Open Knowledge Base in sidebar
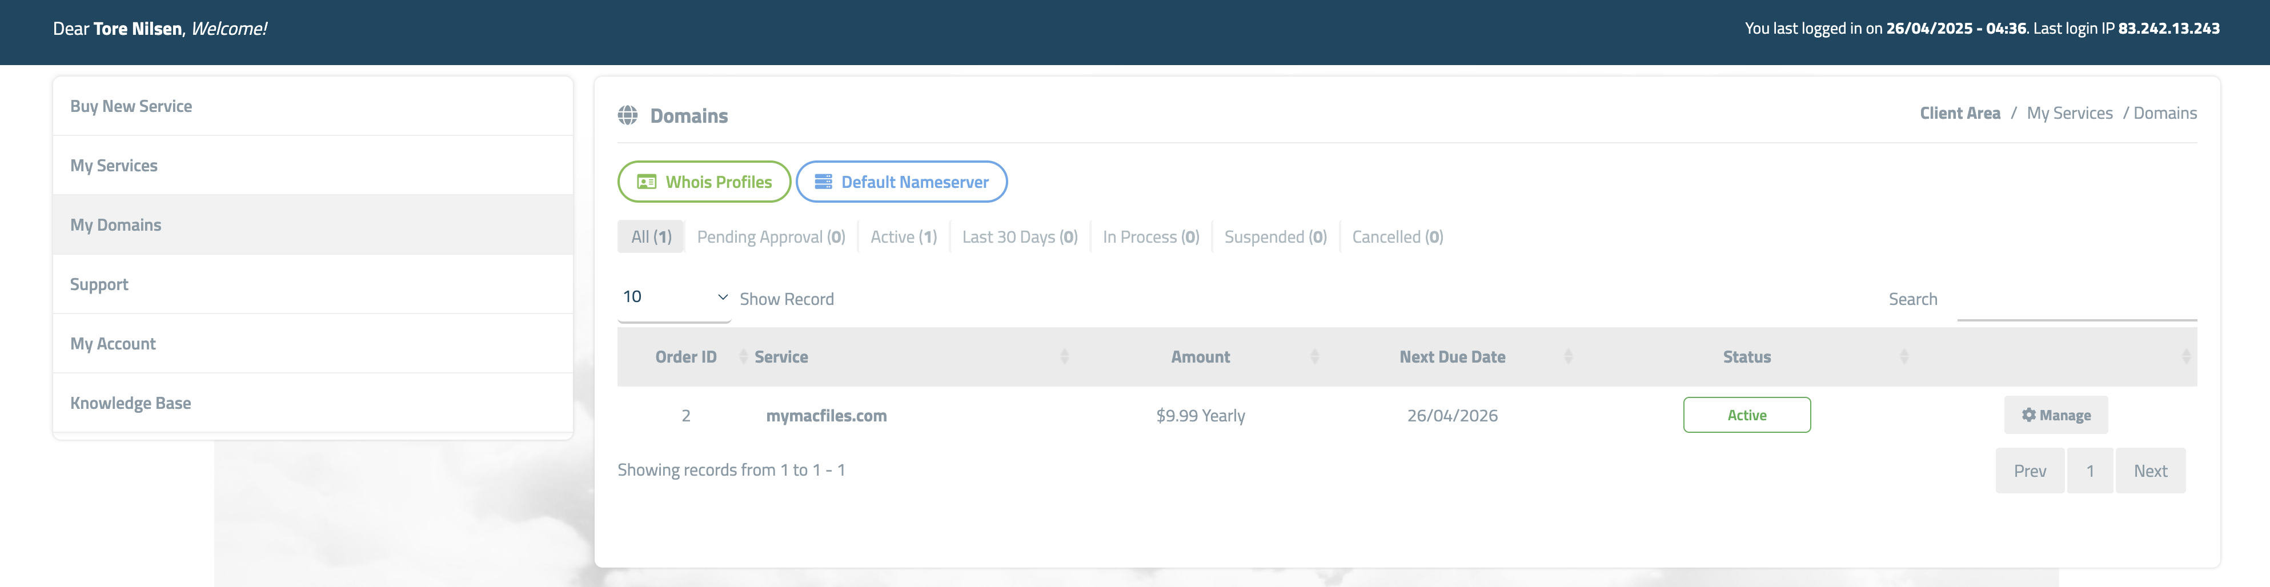This screenshot has width=2270, height=587. (313, 403)
